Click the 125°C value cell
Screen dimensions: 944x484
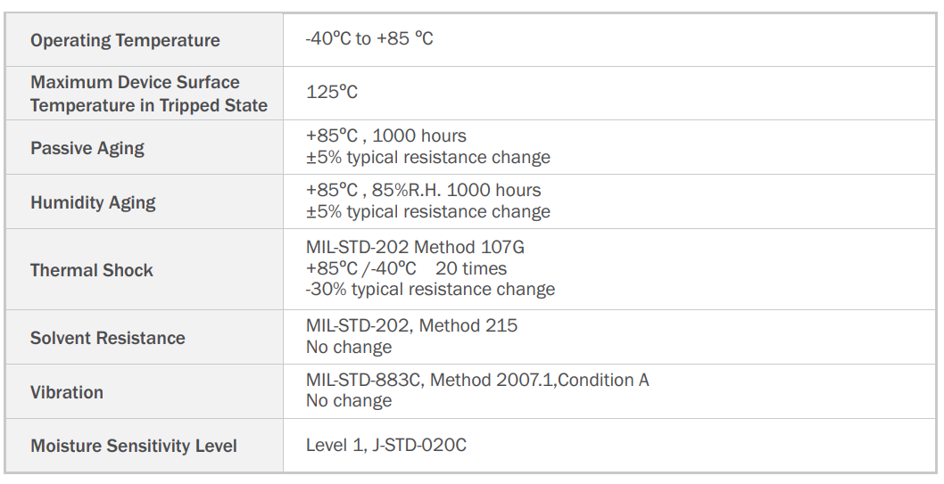(332, 92)
